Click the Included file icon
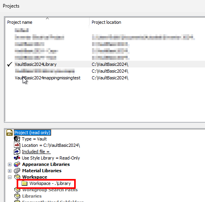 point(17,152)
